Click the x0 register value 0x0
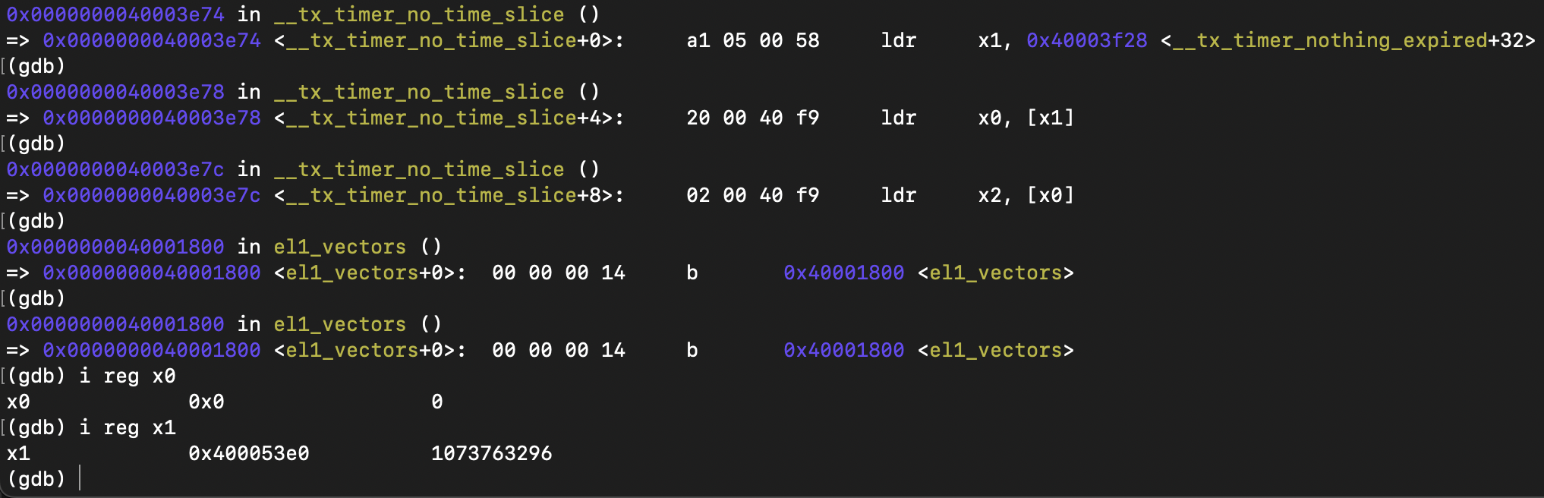Viewport: 1544px width, 498px height. point(206,402)
